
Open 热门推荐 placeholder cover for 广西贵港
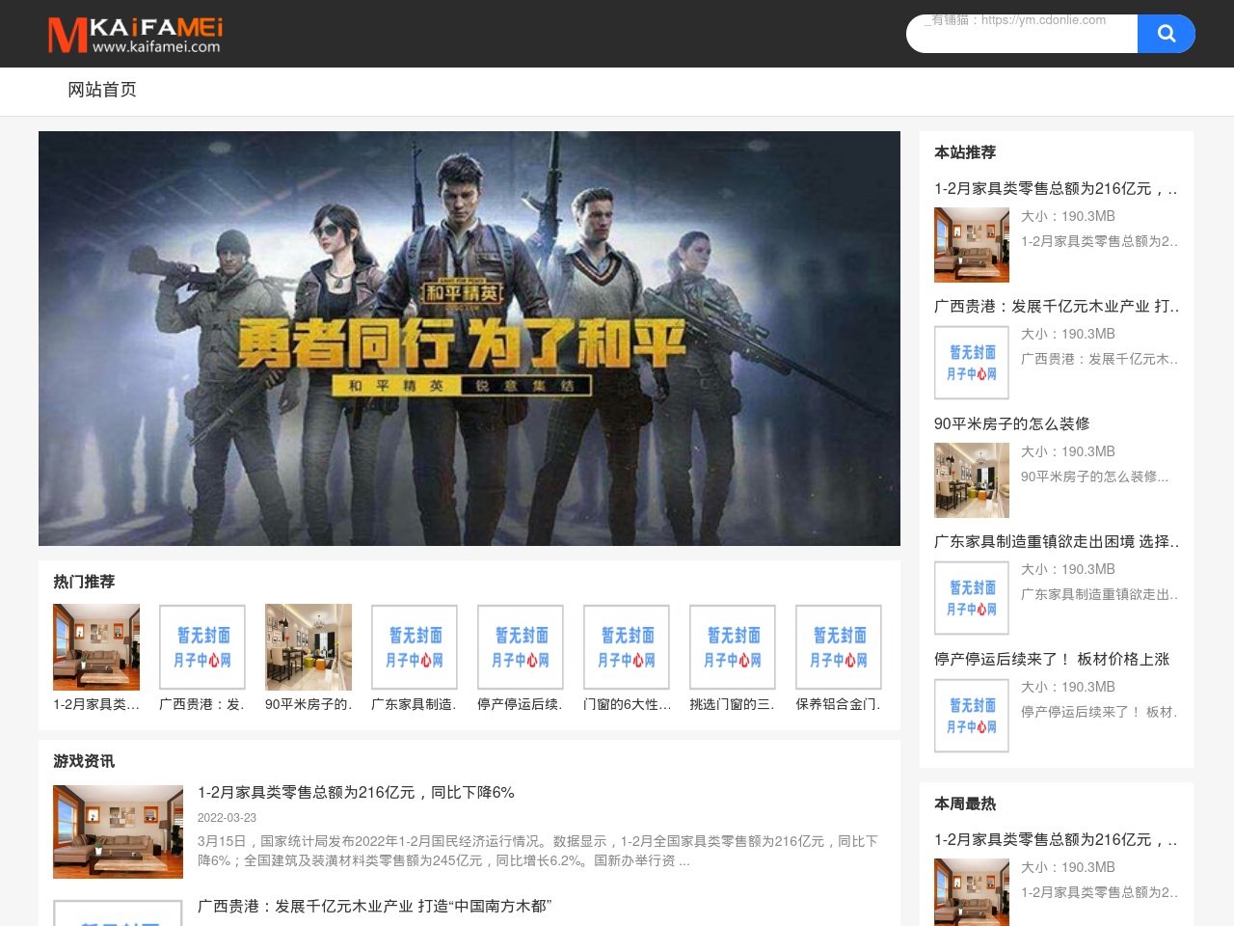pyautogui.click(x=202, y=647)
